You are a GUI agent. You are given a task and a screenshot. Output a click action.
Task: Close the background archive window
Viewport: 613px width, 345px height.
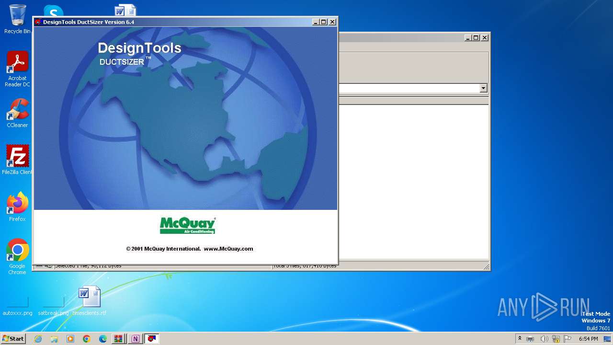coord(485,38)
